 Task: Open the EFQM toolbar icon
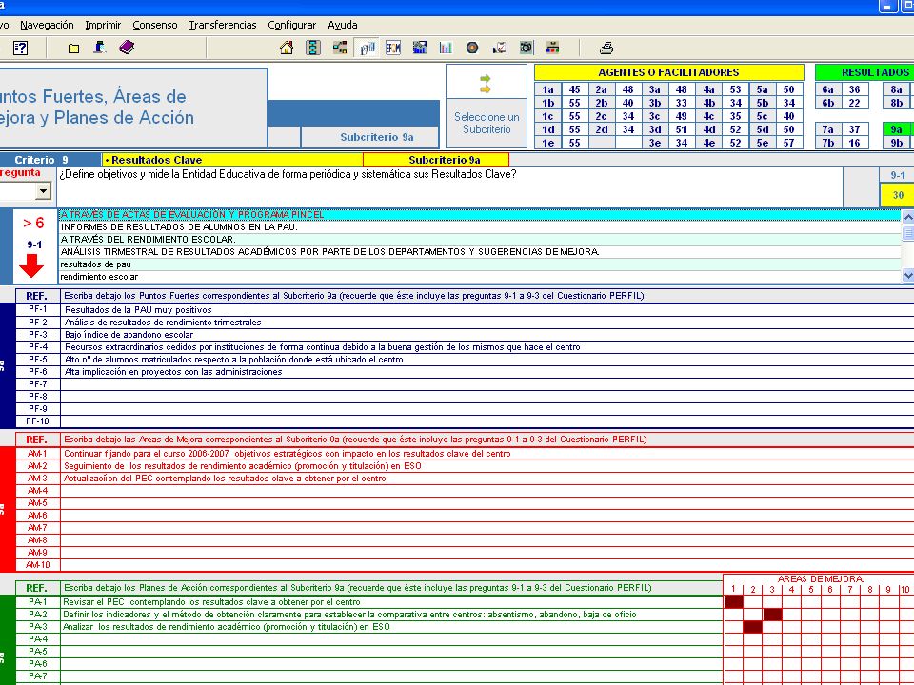pyautogui.click(x=393, y=48)
